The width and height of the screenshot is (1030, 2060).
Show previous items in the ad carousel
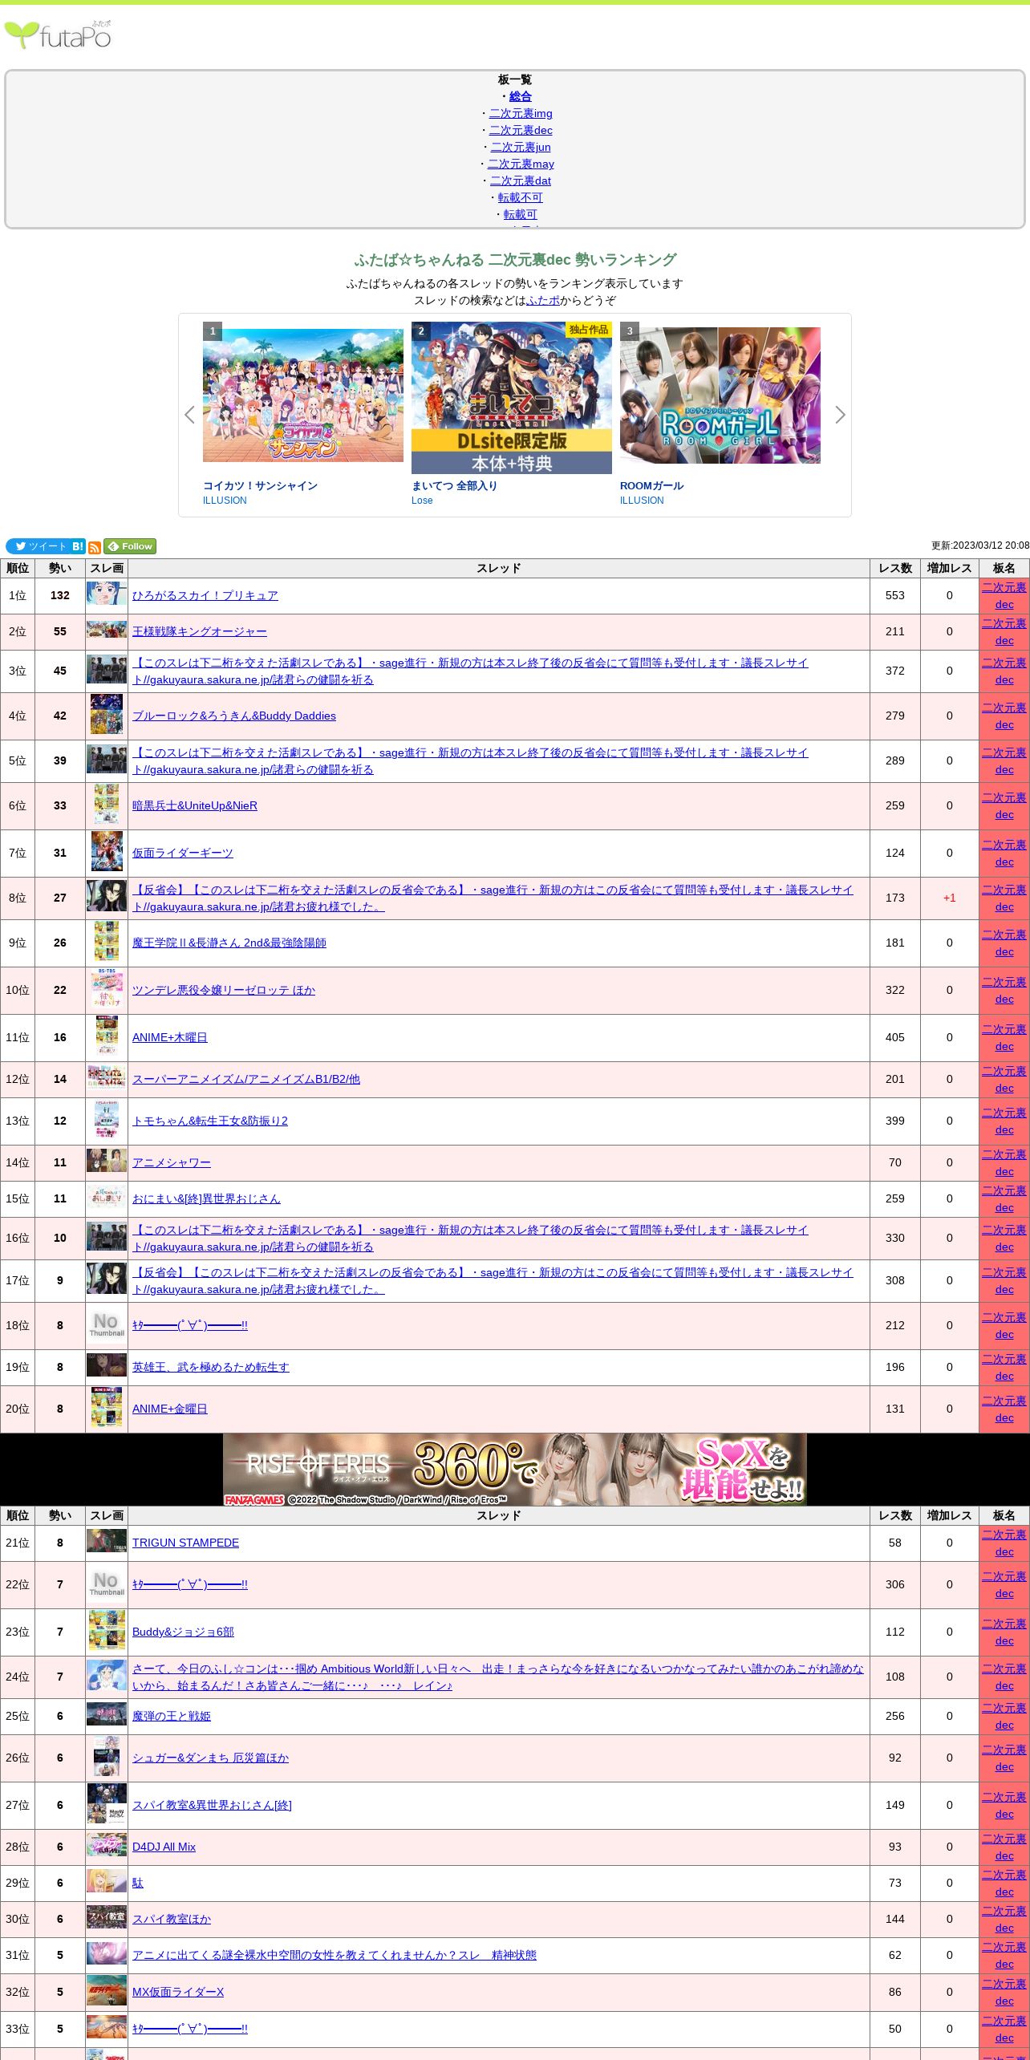[189, 415]
